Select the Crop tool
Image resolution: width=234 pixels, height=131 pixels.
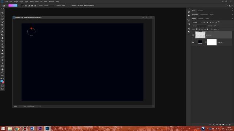pos(3,25)
